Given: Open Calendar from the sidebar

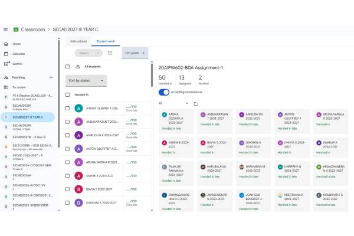Looking at the screenshot, I should (x=19, y=54).
